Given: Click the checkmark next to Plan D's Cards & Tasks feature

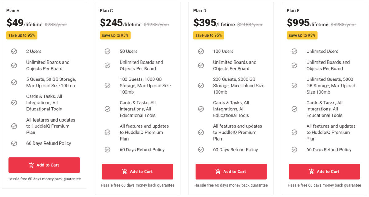Looking at the screenshot, I should (x=201, y=109).
